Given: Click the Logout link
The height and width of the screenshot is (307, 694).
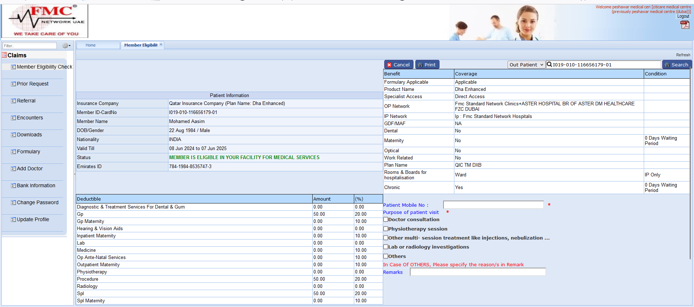Looking at the screenshot, I should (683, 16).
